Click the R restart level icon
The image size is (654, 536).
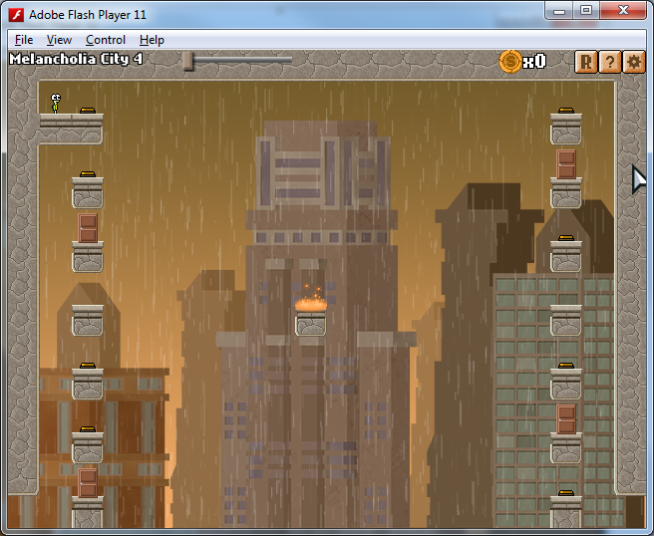[x=586, y=62]
